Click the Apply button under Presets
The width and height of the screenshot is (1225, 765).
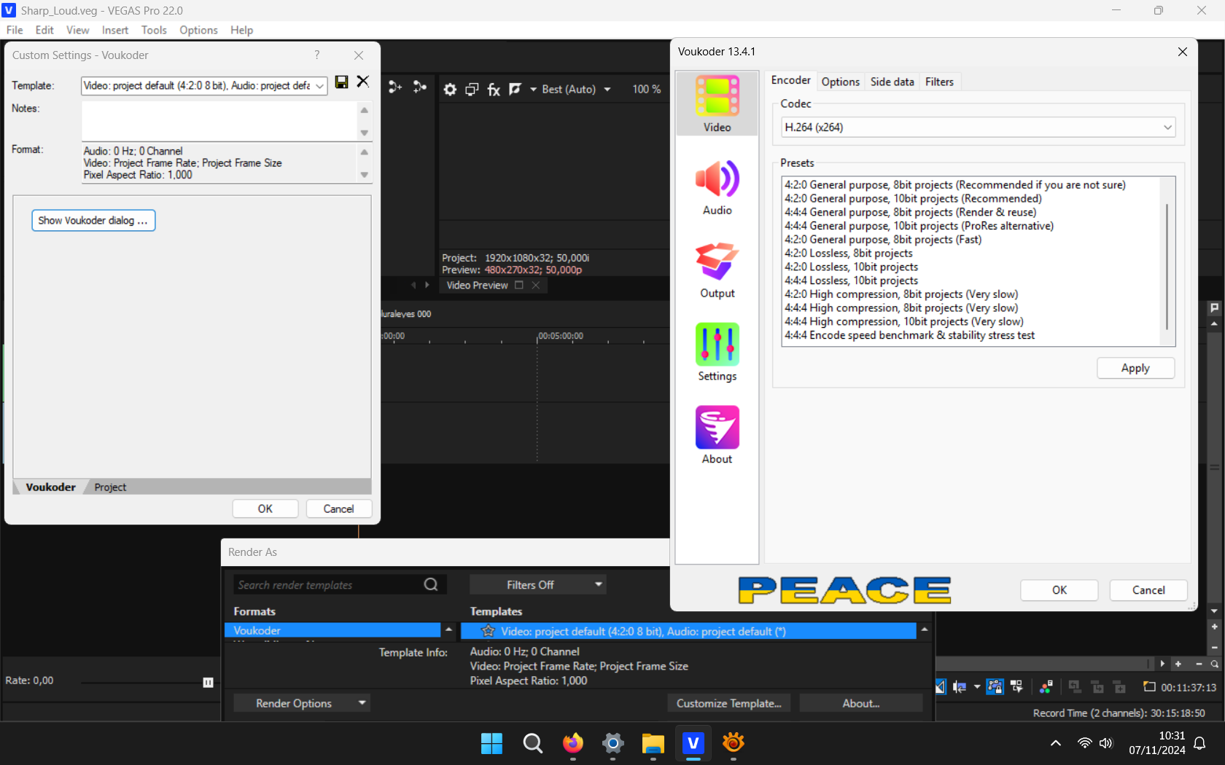pyautogui.click(x=1135, y=369)
